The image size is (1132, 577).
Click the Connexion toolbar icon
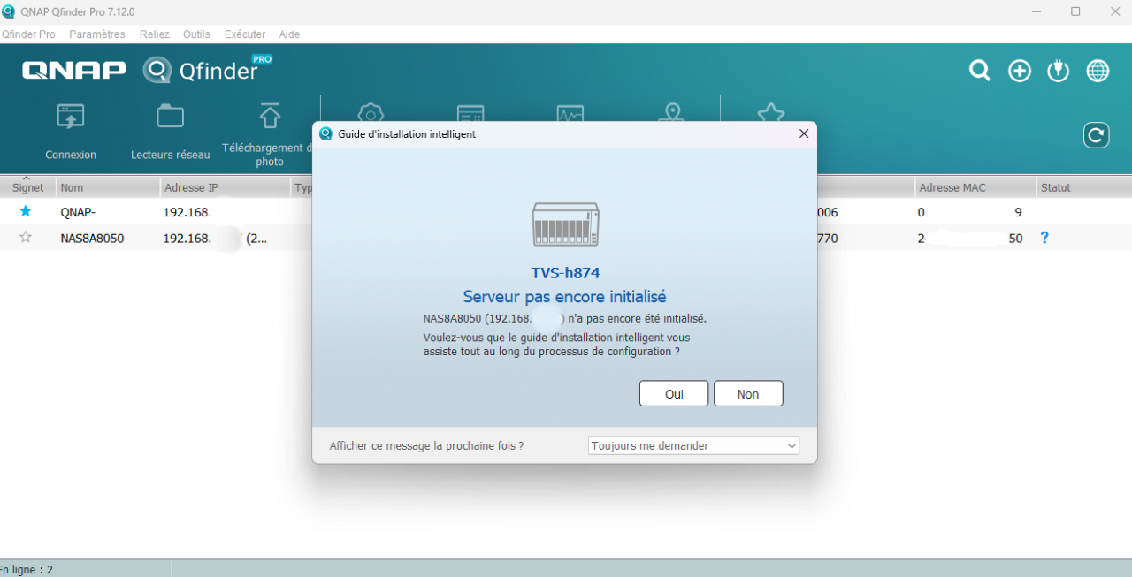coord(71,117)
